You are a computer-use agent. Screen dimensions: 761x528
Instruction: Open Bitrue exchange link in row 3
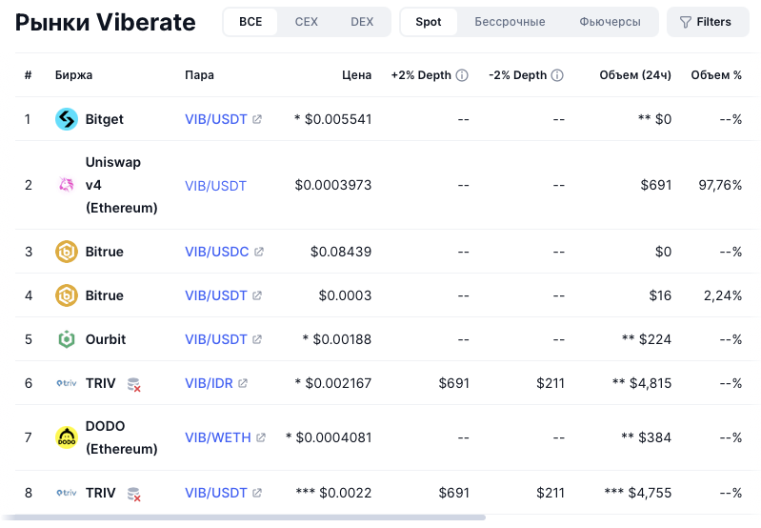[x=104, y=252]
